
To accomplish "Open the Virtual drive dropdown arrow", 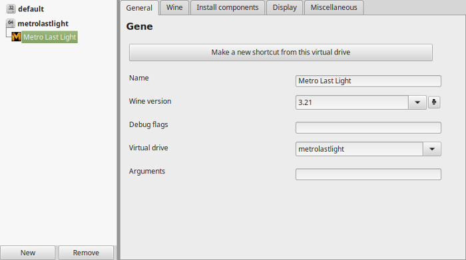I will pos(432,149).
